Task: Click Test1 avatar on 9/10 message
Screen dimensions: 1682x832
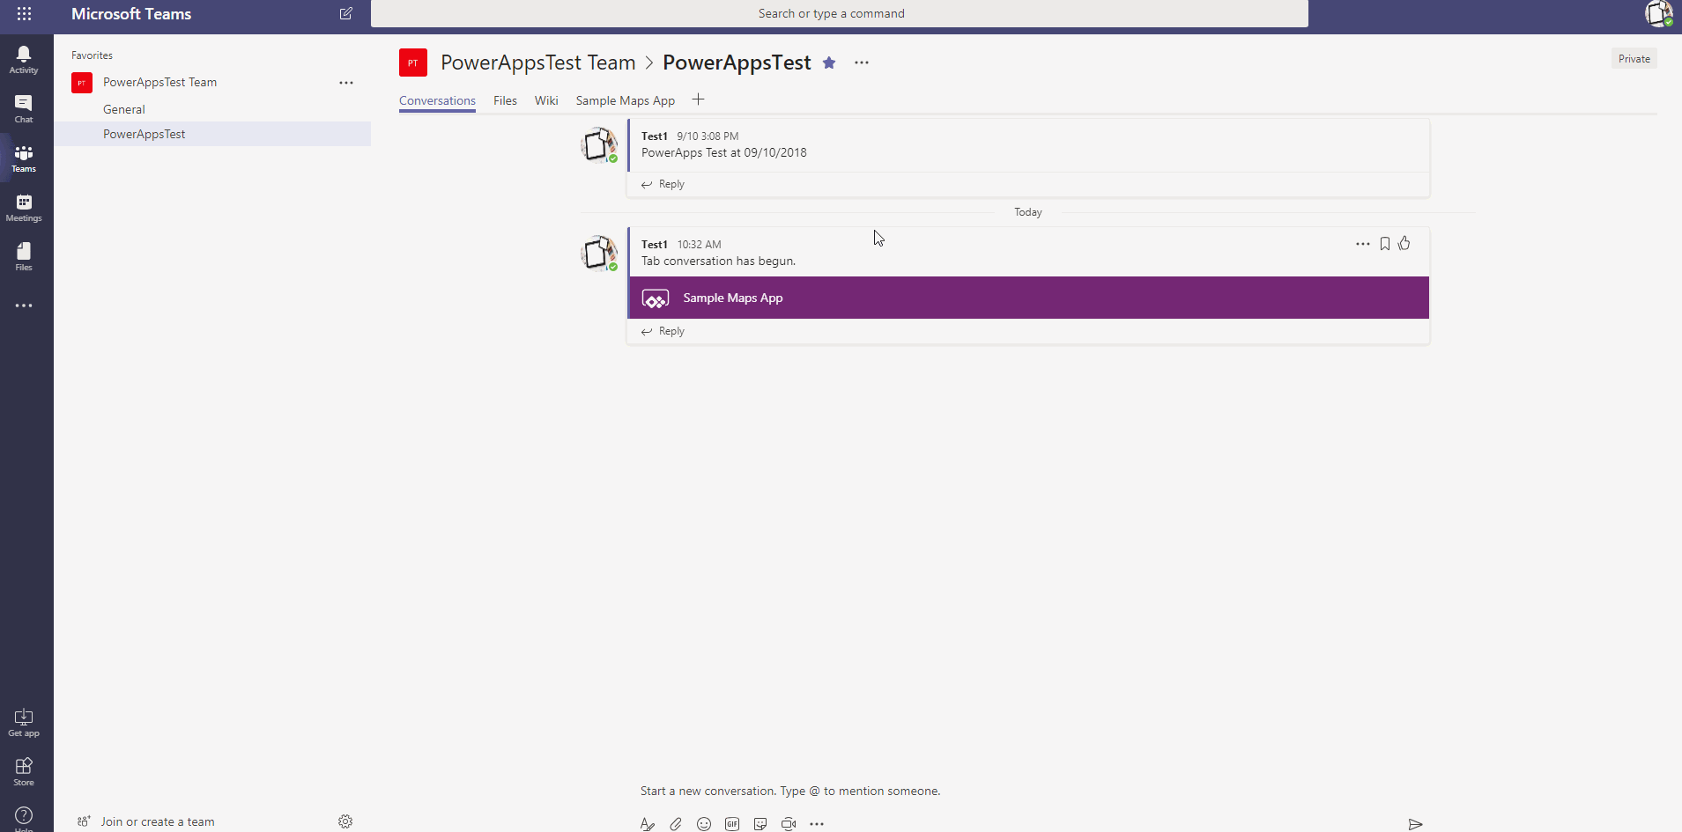Action: tap(599, 145)
